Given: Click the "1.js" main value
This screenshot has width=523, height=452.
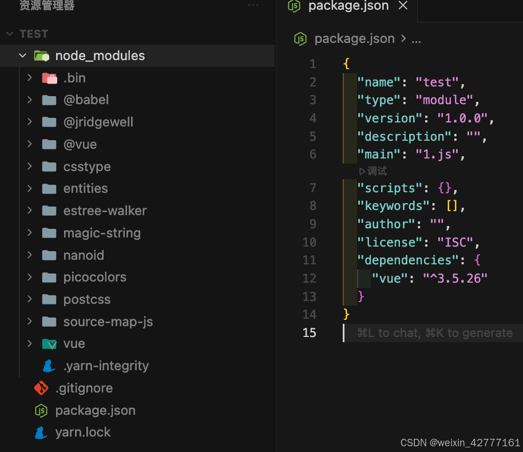Looking at the screenshot, I should 437,154.
